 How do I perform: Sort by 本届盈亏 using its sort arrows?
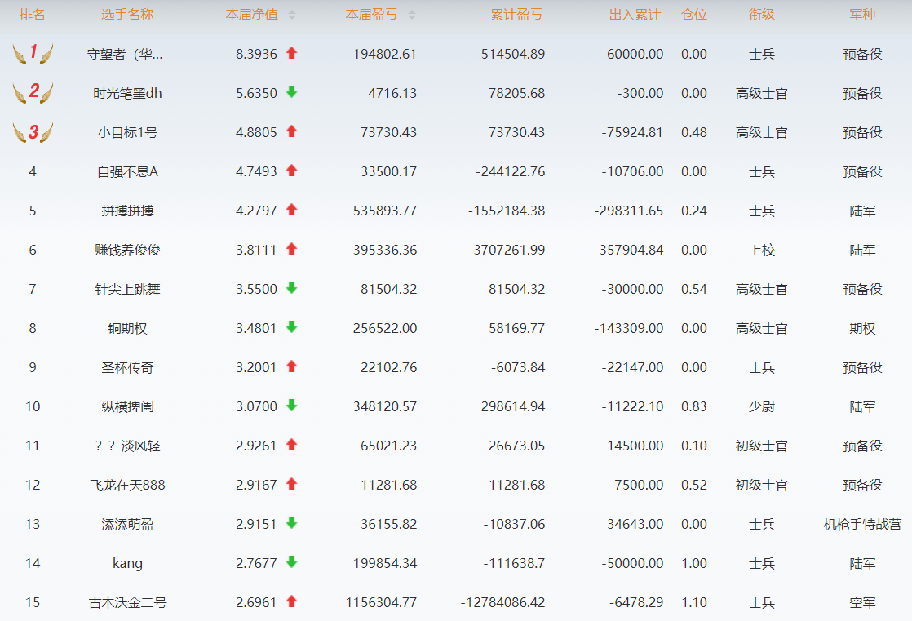412,16
